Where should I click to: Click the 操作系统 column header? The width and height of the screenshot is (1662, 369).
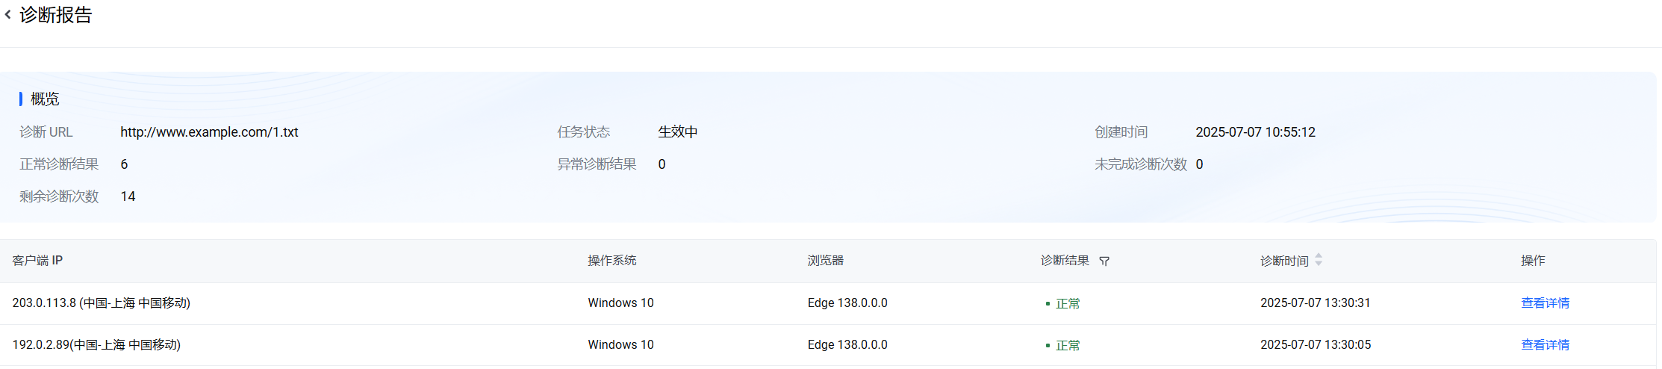coord(611,261)
